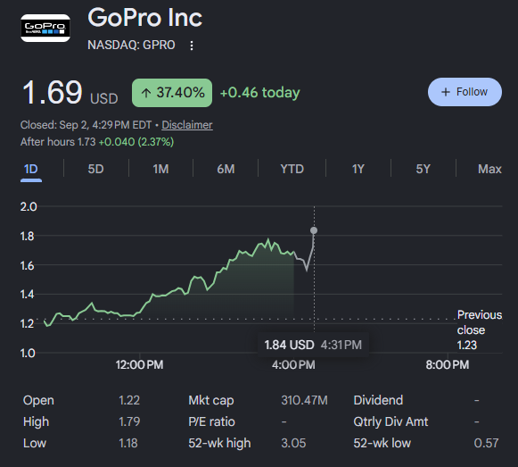The image size is (518, 467).
Task: Click the GoPro logo thumbnail
Action: click(x=45, y=29)
